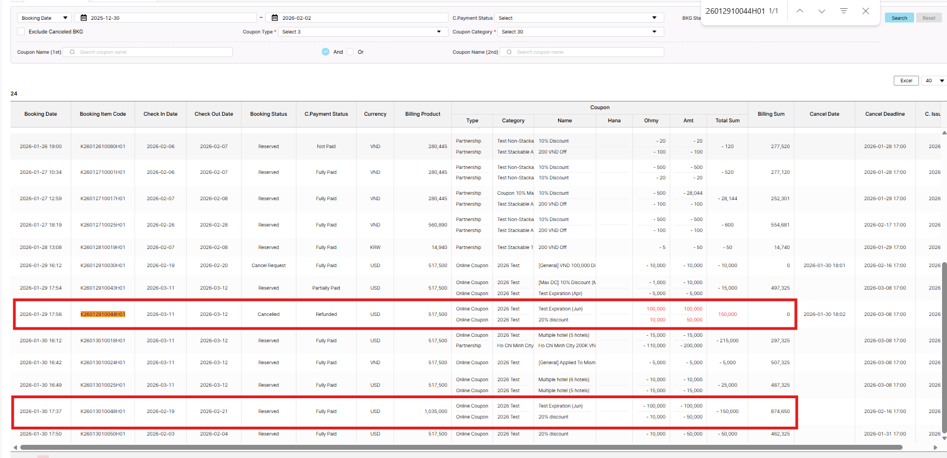
Task: Open the Coupon Type dropdown
Action: click(x=361, y=32)
